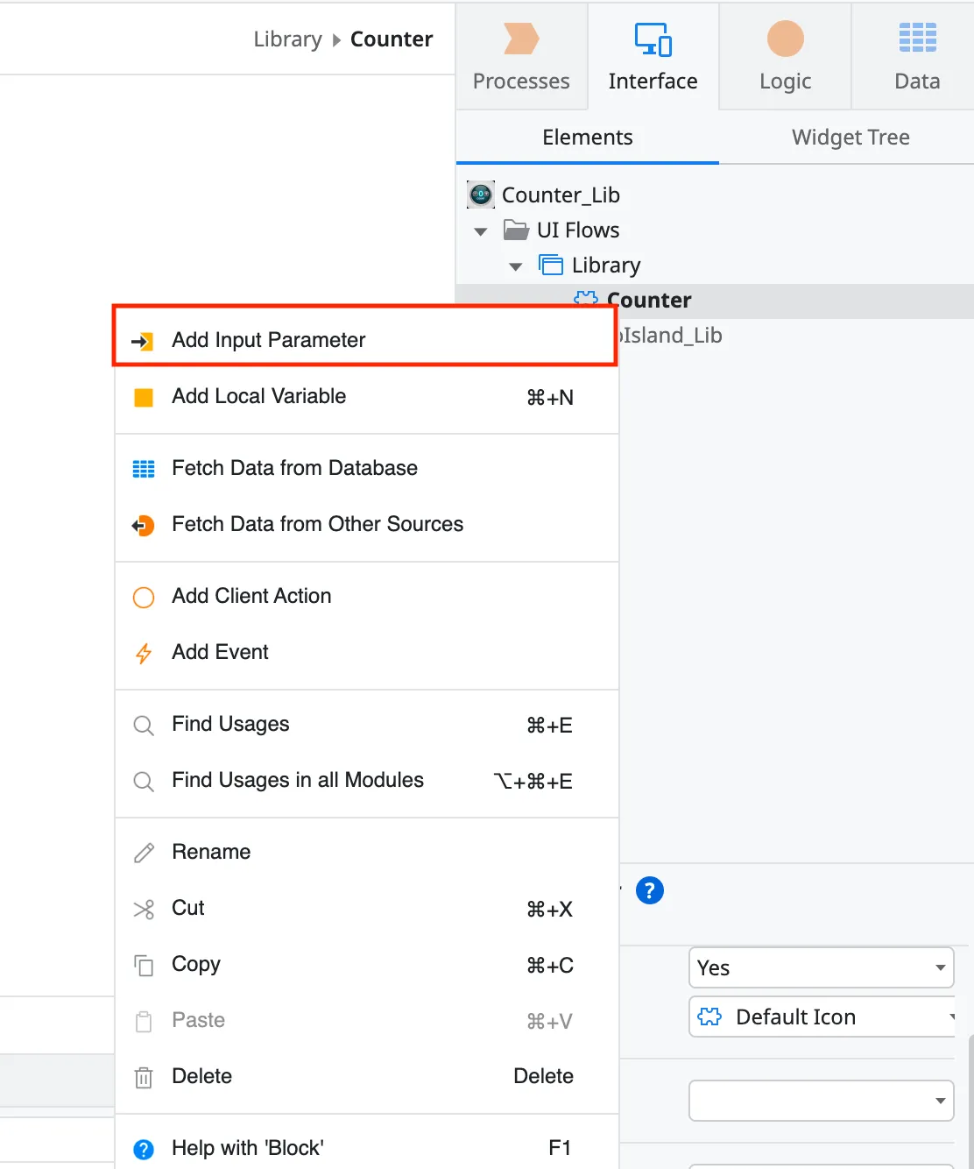Image resolution: width=974 pixels, height=1169 pixels.
Task: Click the Add Input Parameter arrow icon
Action: (x=143, y=340)
